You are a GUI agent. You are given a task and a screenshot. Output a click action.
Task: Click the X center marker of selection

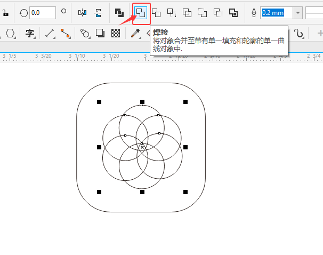click(142, 147)
